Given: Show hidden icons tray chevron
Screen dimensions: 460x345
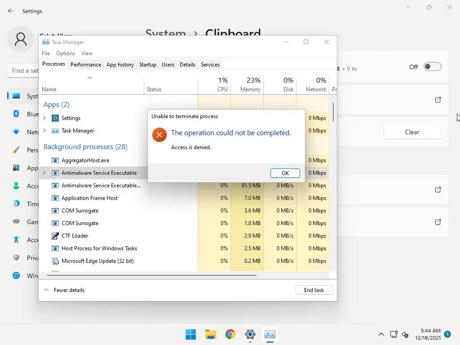Looking at the screenshot, I should (x=381, y=334).
